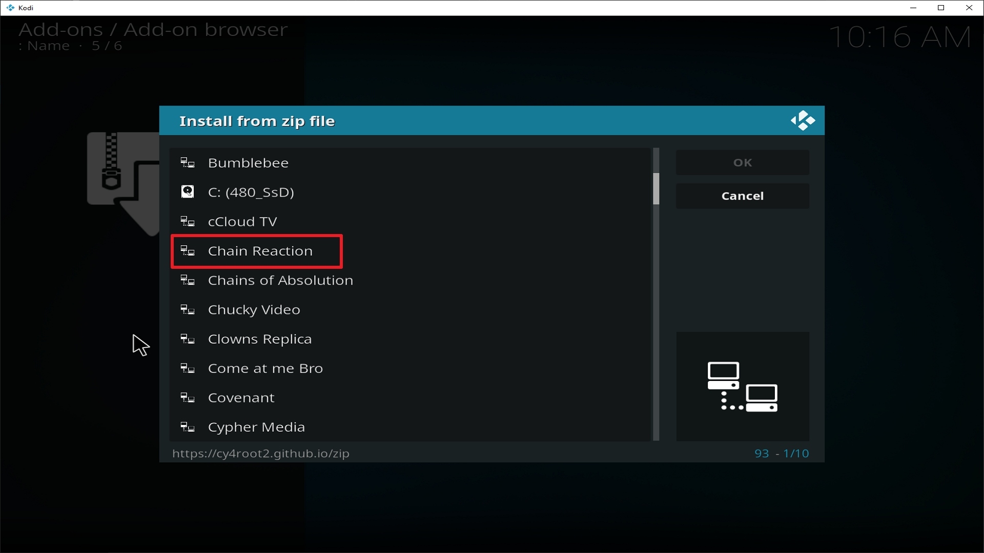Click the network icon beside Chucky Video
Viewport: 984px width, 553px height.
188,310
